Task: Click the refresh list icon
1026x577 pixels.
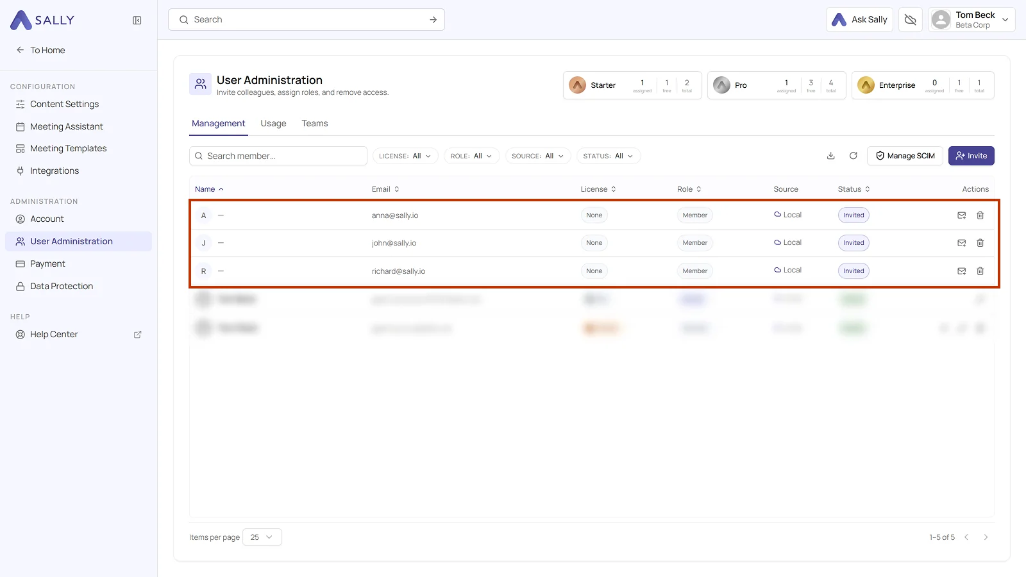Action: pyautogui.click(x=854, y=156)
